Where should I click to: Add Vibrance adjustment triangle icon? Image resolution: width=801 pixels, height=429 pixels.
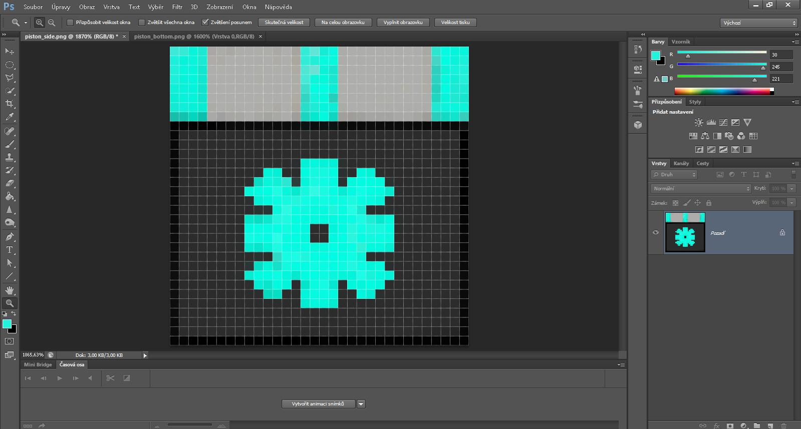[747, 122]
